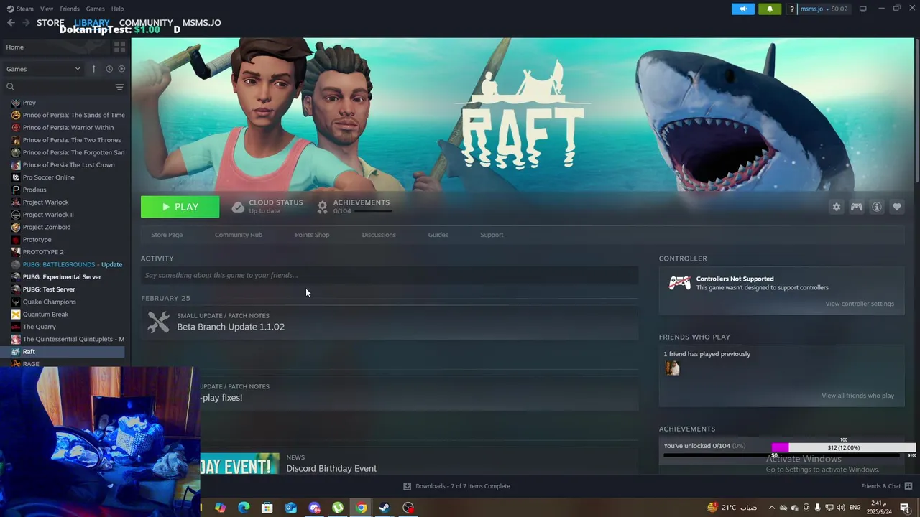This screenshot has height=517, width=920.
Task: Add Raft to favorites heart icon
Action: [x=897, y=207]
